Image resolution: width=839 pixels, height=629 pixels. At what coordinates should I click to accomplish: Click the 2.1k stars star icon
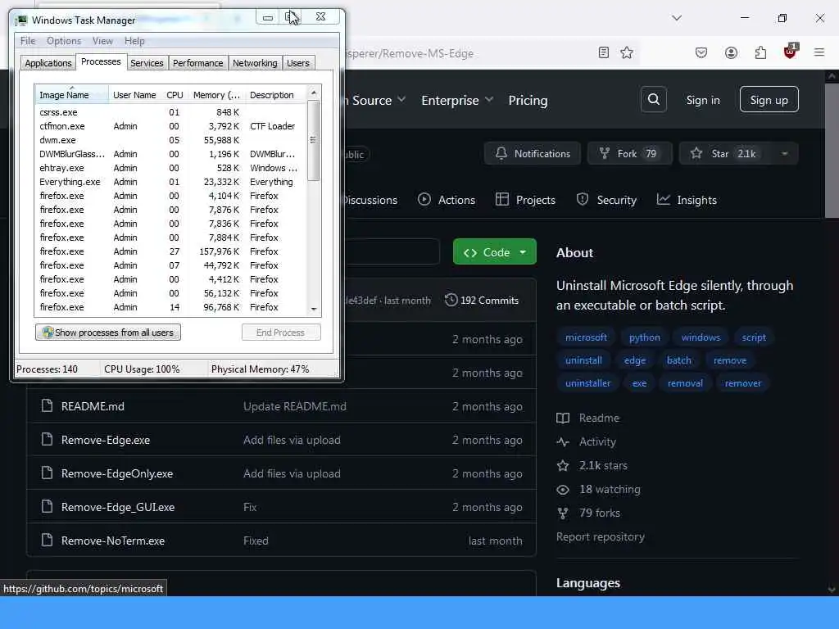[x=563, y=465]
